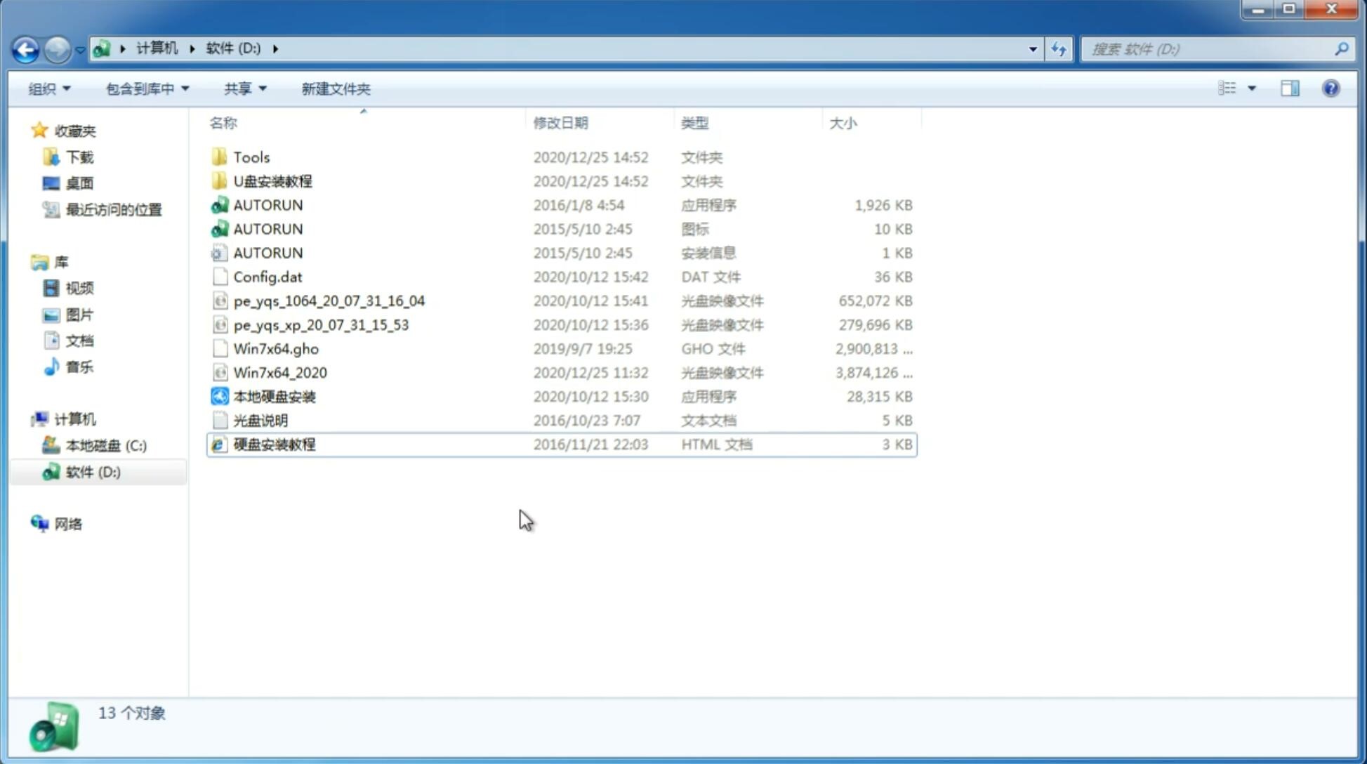Open 硬盘安装教程 HTML document
The height and width of the screenshot is (764, 1367).
[x=274, y=444]
